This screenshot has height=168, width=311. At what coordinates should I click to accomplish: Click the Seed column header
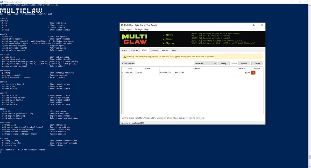click(130, 68)
